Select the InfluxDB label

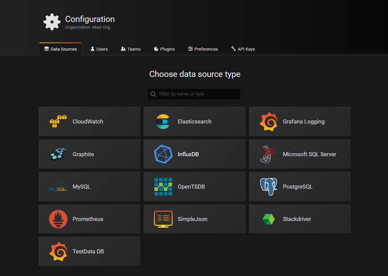pyautogui.click(x=188, y=154)
